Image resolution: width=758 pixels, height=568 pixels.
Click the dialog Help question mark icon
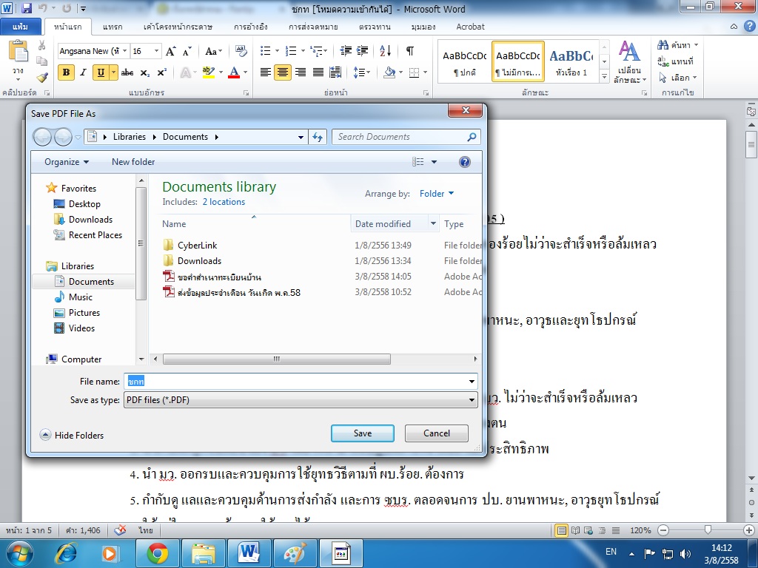pyautogui.click(x=465, y=162)
